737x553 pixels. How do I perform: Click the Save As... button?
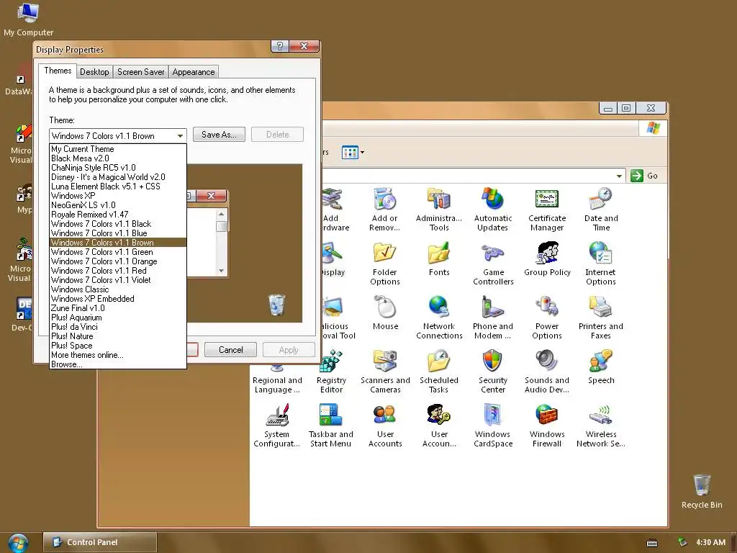tap(219, 135)
